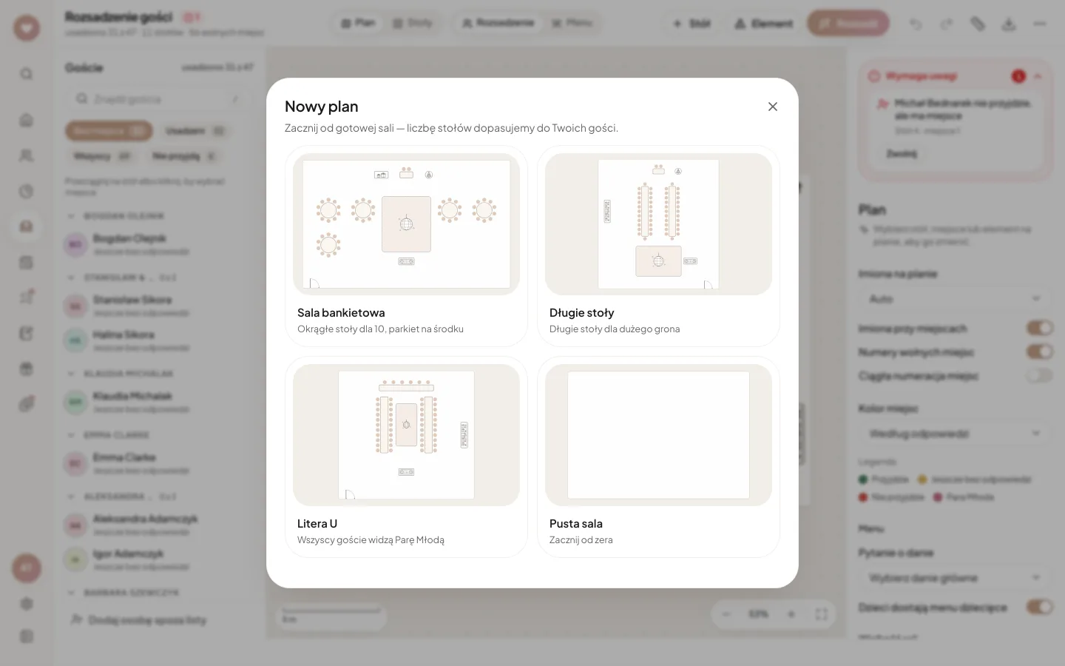Click the heart logo in the sidebar
This screenshot has width=1065, height=666.
27,28
